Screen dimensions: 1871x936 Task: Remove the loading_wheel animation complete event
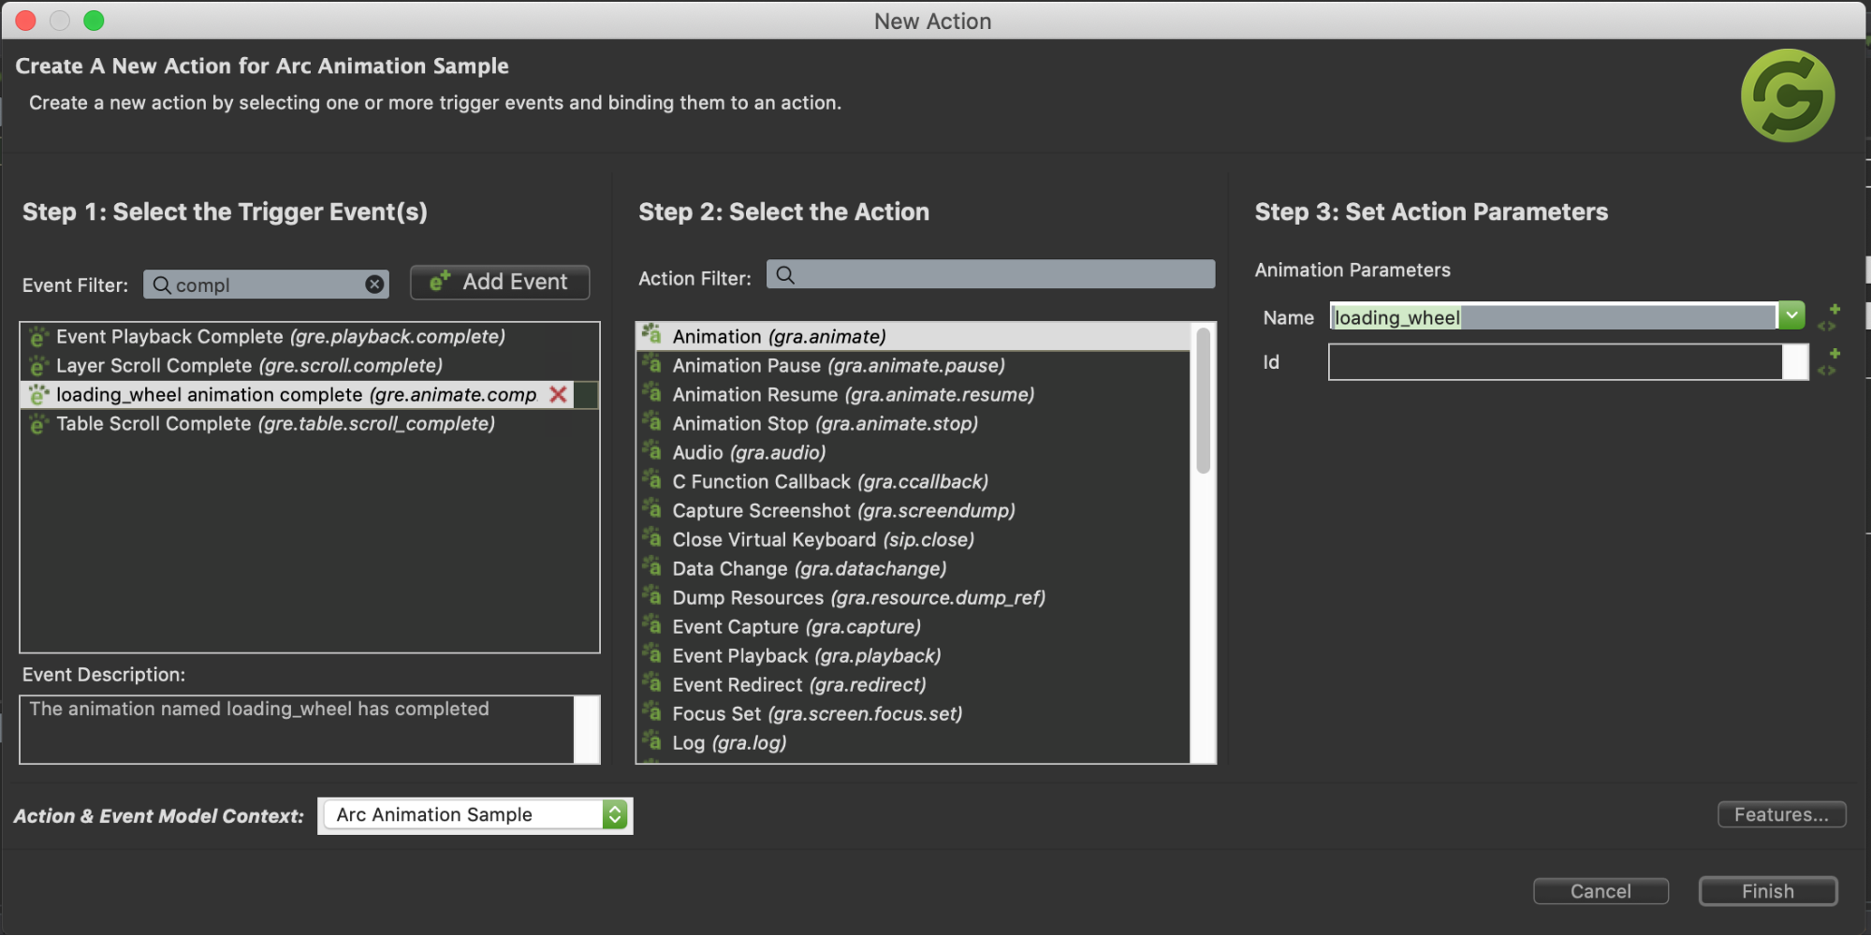click(559, 394)
